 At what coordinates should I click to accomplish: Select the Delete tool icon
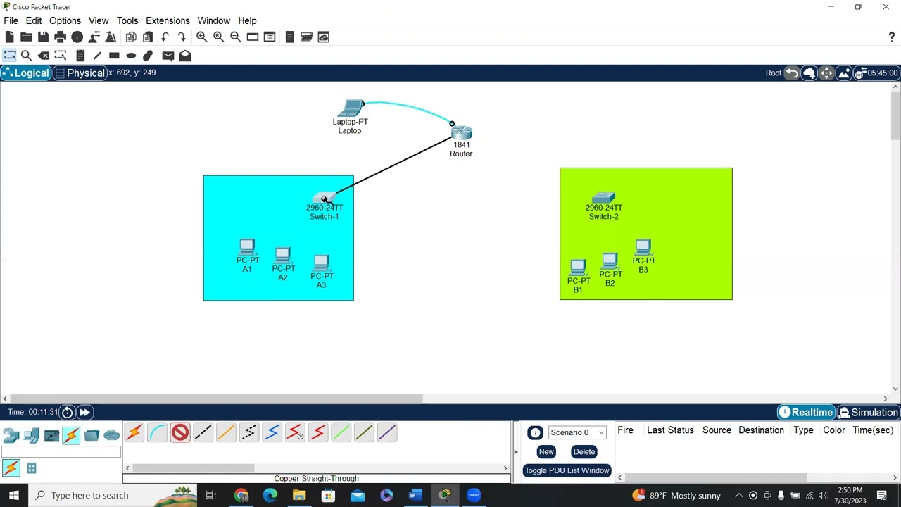44,56
